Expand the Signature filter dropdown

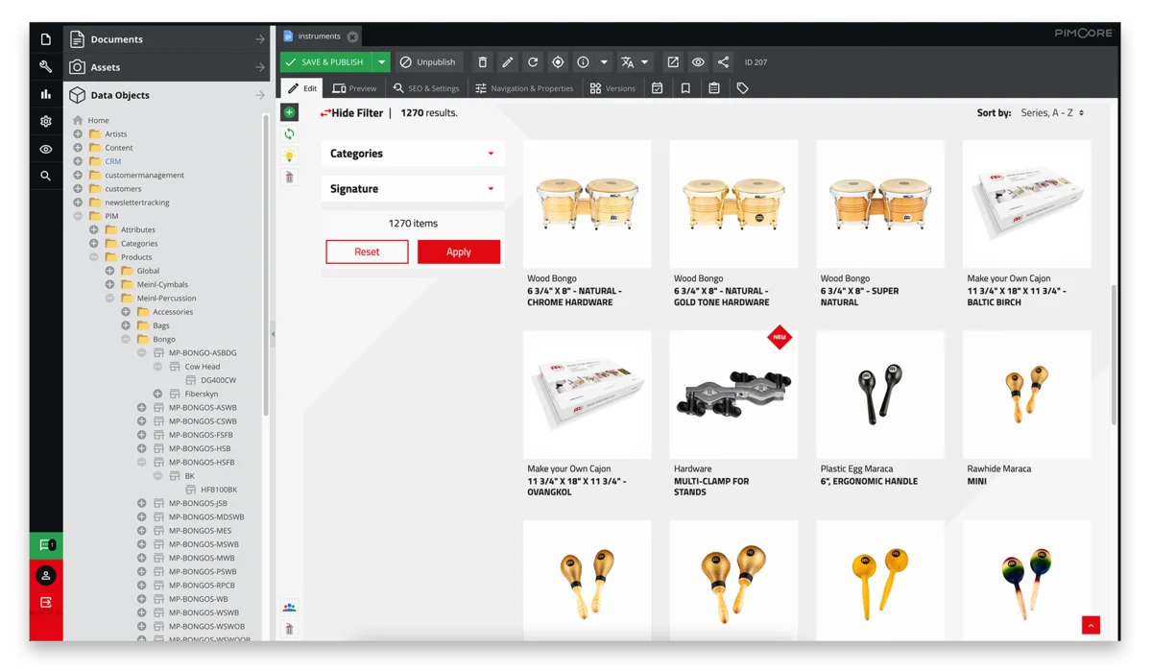coord(413,189)
